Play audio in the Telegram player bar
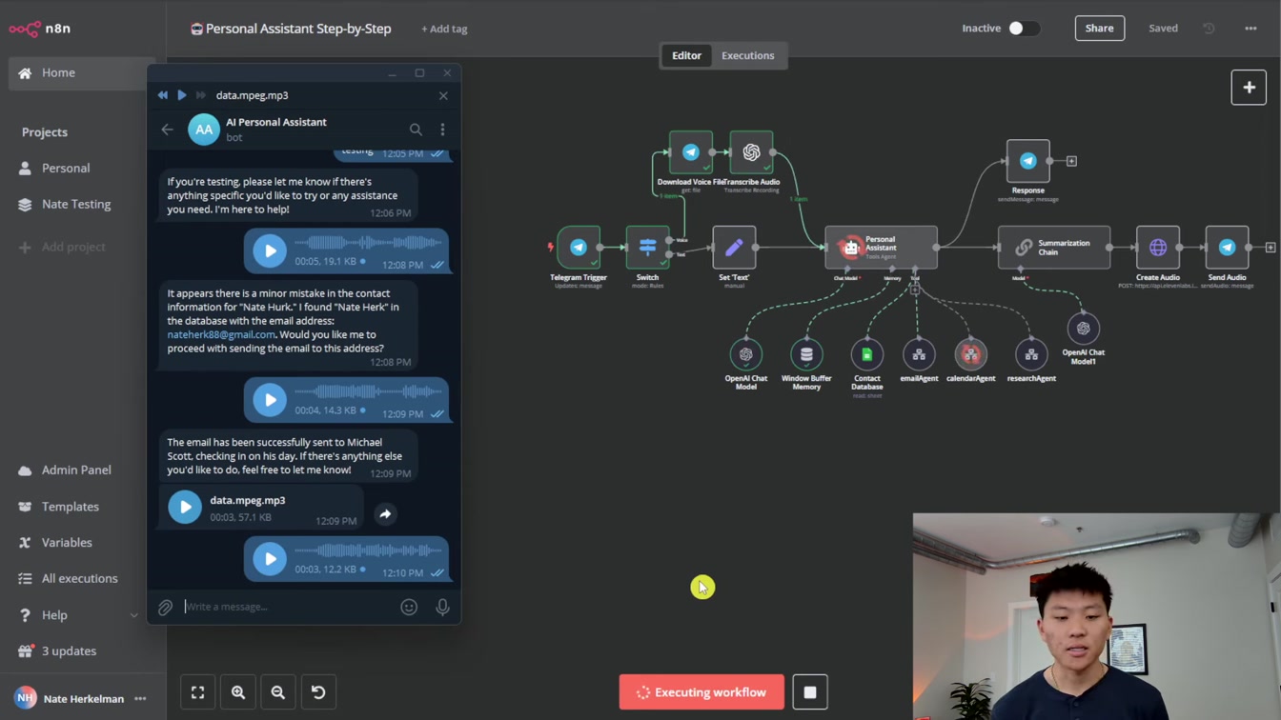This screenshot has height=720, width=1281. pos(182,95)
